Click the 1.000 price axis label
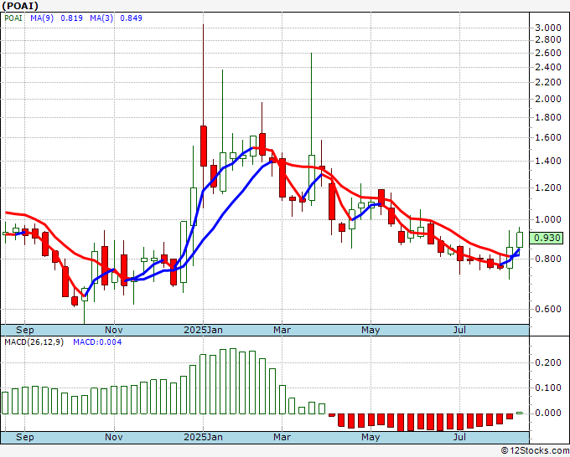 pos(547,219)
